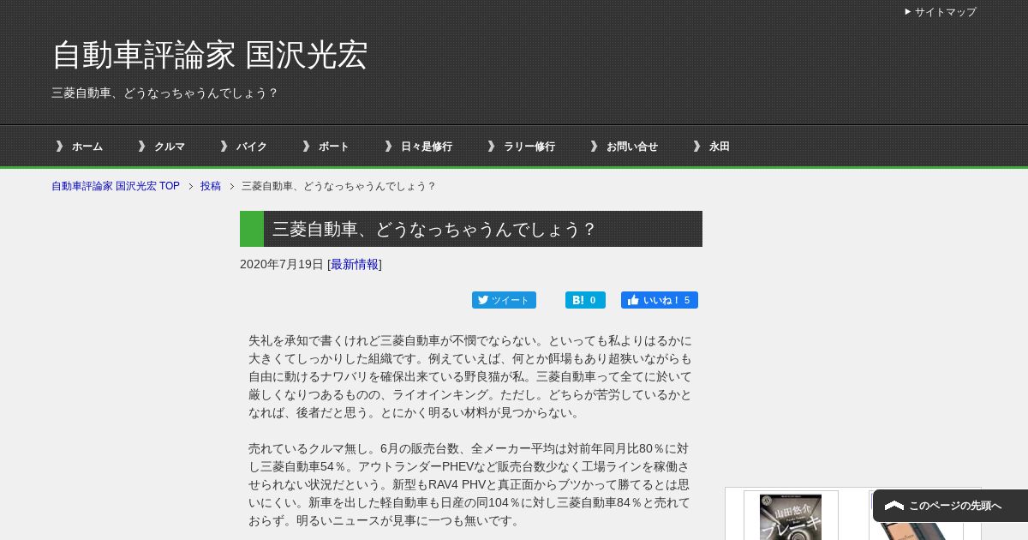Screen dimensions: 1028x540
Task: Click the post date 2020年7月19日
Action: pyautogui.click(x=282, y=264)
